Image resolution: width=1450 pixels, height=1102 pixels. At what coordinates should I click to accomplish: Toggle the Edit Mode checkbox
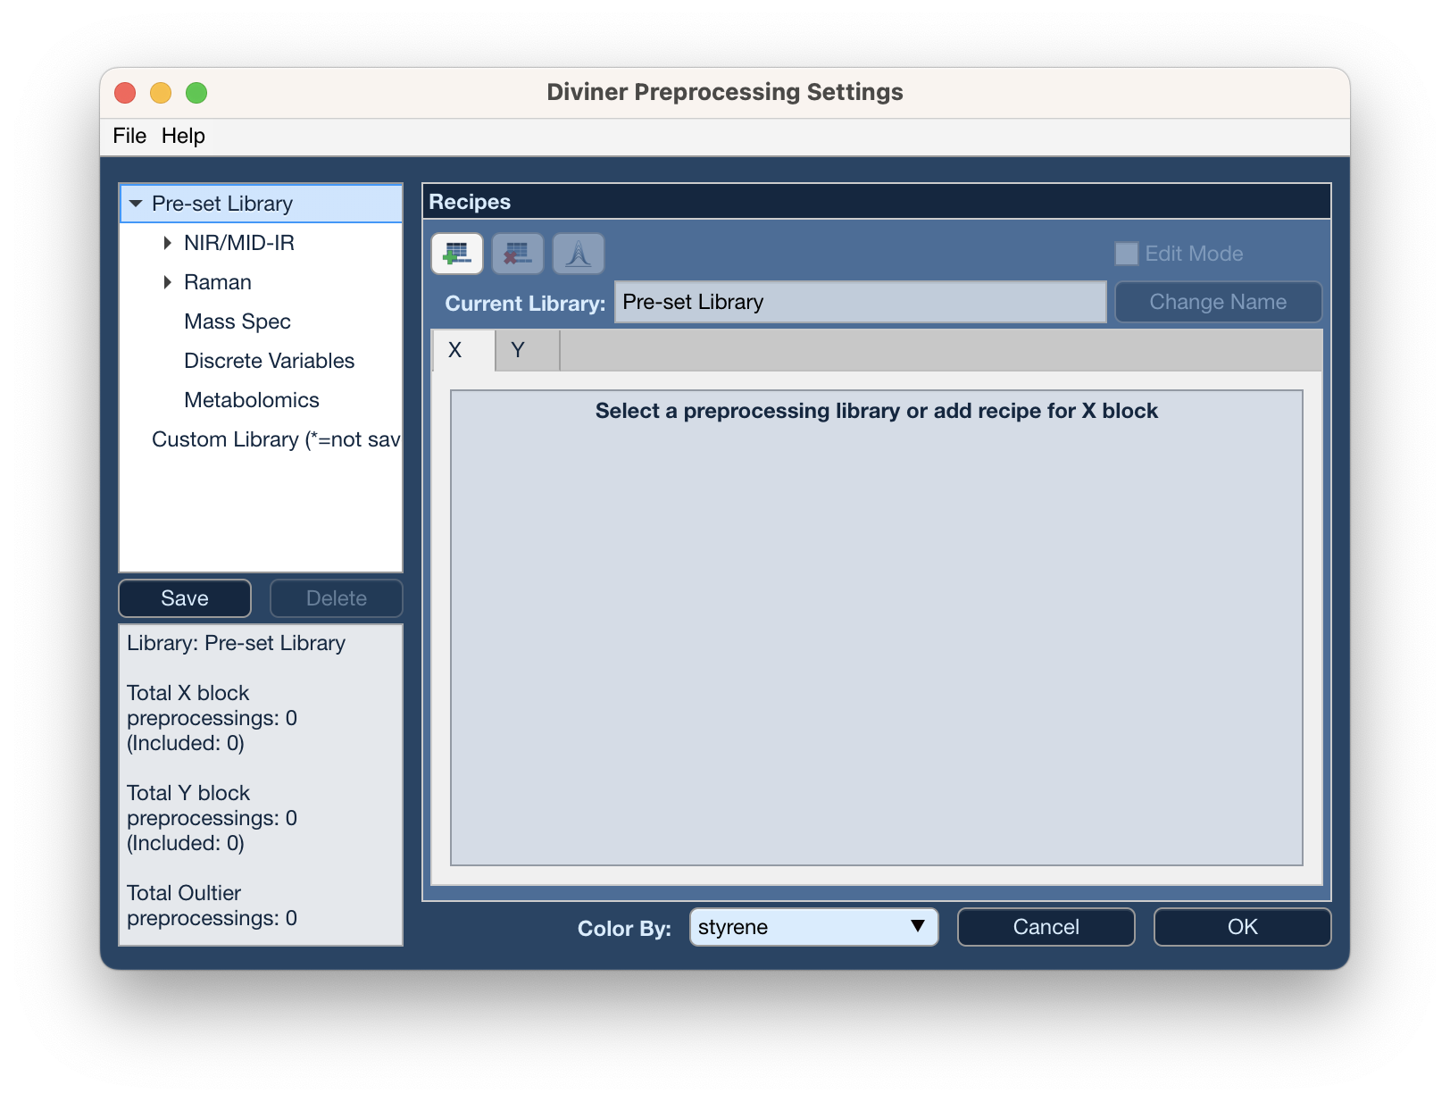point(1127,254)
